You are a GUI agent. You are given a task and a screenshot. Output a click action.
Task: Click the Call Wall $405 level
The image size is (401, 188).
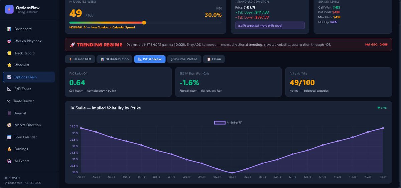click(x=337, y=7)
